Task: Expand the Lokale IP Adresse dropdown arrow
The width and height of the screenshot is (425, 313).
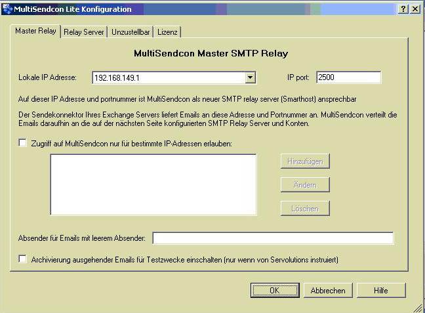Action: [x=250, y=78]
